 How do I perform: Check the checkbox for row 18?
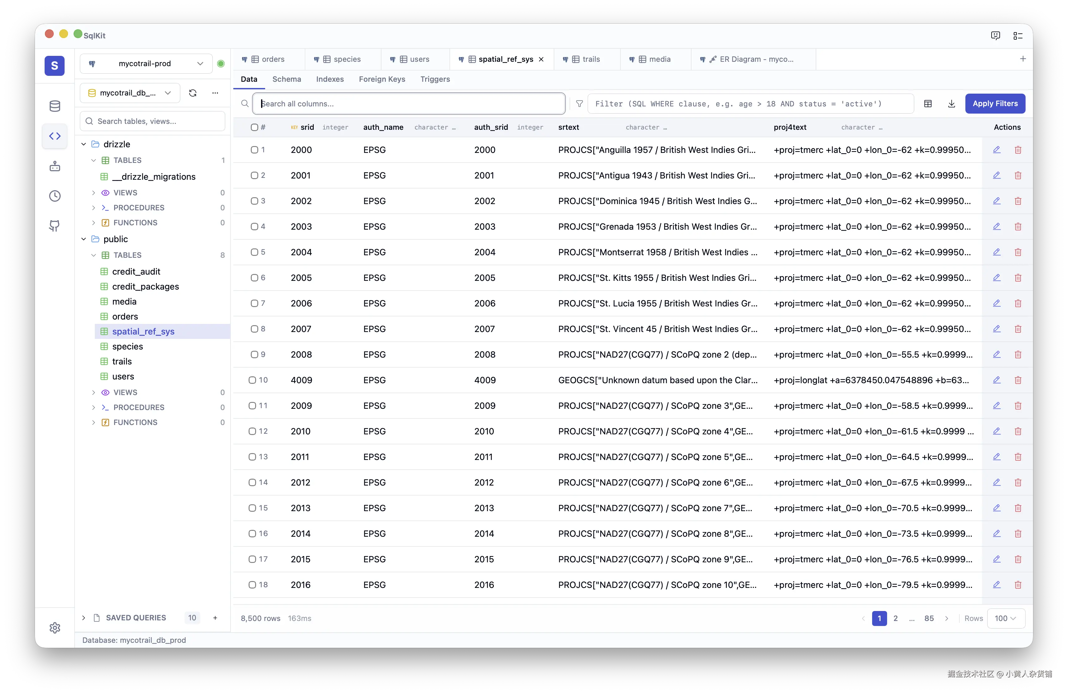point(252,585)
